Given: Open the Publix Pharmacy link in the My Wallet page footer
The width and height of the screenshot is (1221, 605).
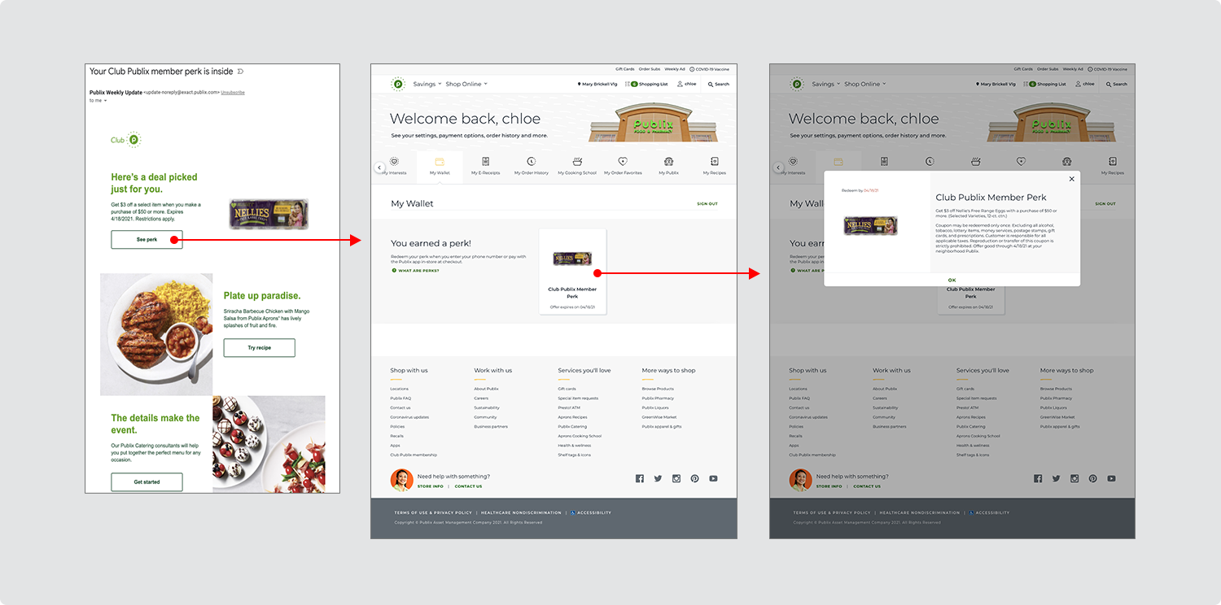Looking at the screenshot, I should tap(658, 398).
